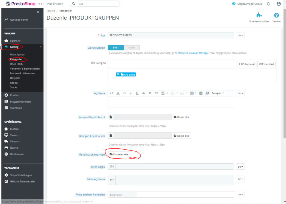The height and width of the screenshot is (204, 286).
Task: Apply underline formatting in editor
Action: (137, 93)
